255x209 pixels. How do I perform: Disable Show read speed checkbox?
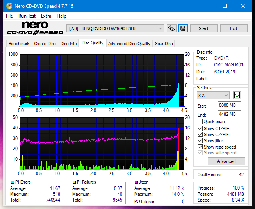click(x=200, y=147)
